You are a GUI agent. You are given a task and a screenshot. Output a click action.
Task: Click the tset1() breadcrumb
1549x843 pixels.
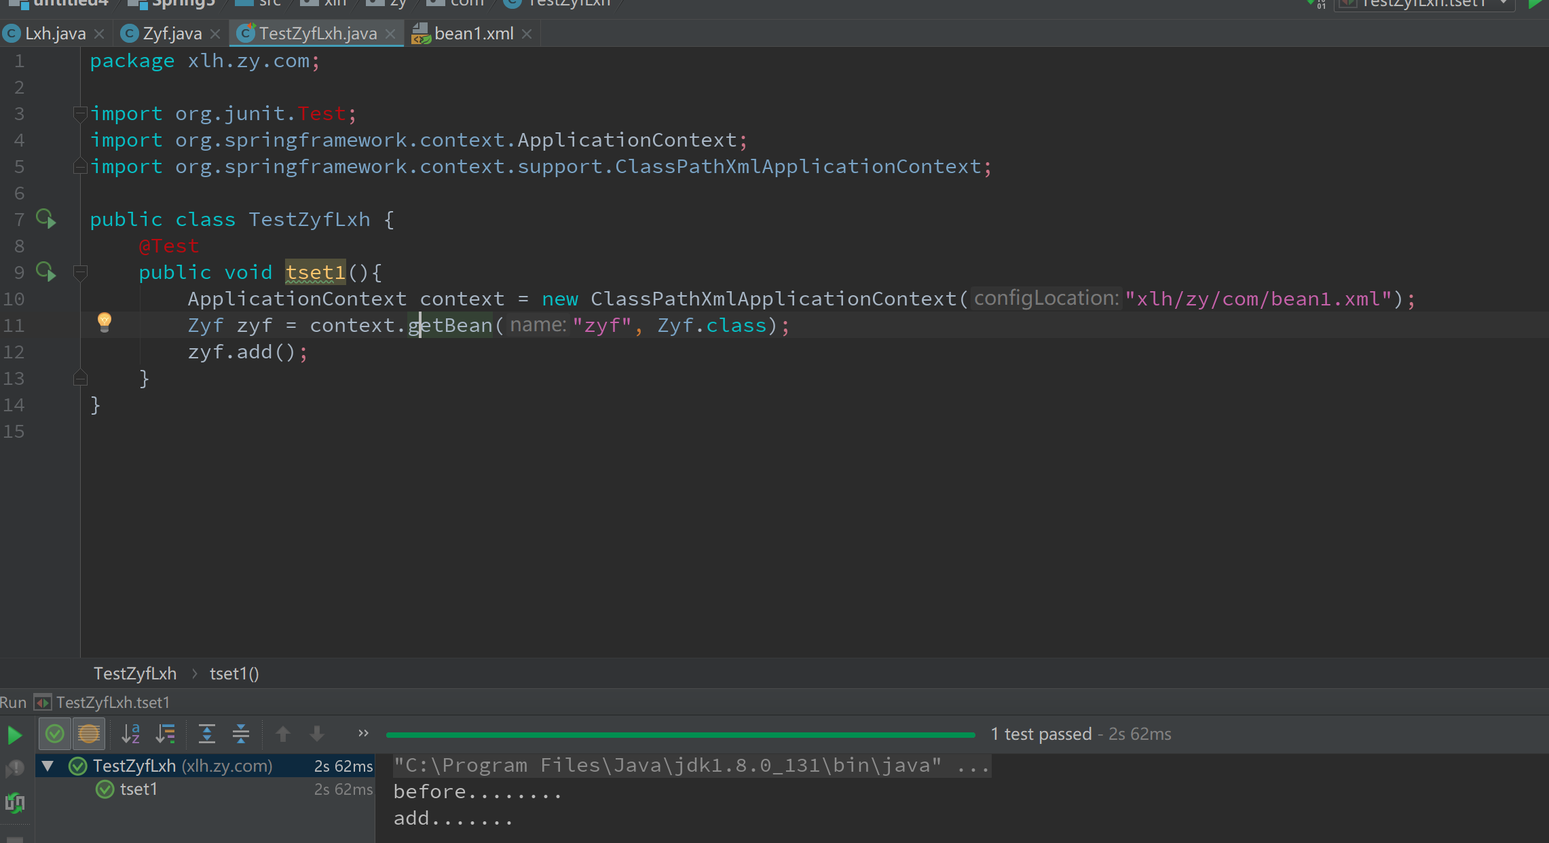click(234, 673)
